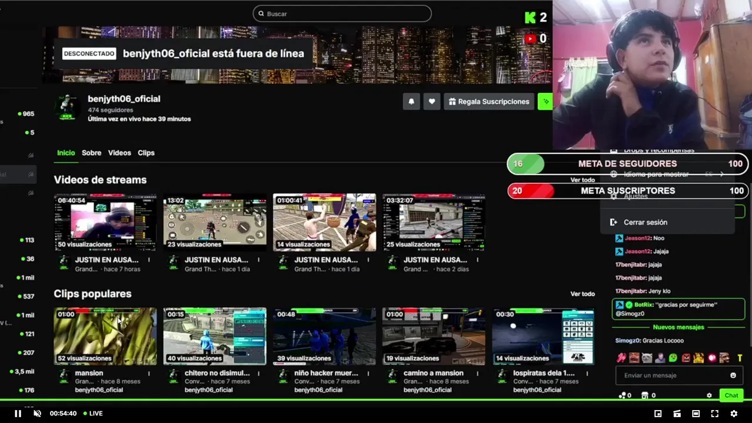Open the 13:02 stream video thumbnail
Screen dimensions: 752x423
[214, 222]
